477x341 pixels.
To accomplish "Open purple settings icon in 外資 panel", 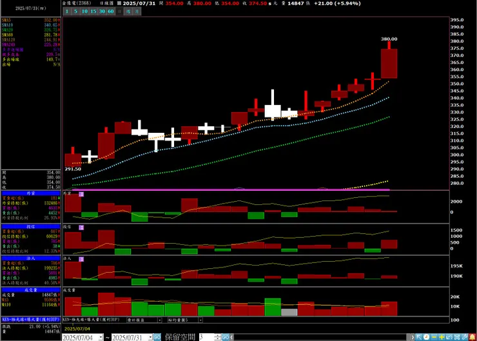I will click(81, 194).
